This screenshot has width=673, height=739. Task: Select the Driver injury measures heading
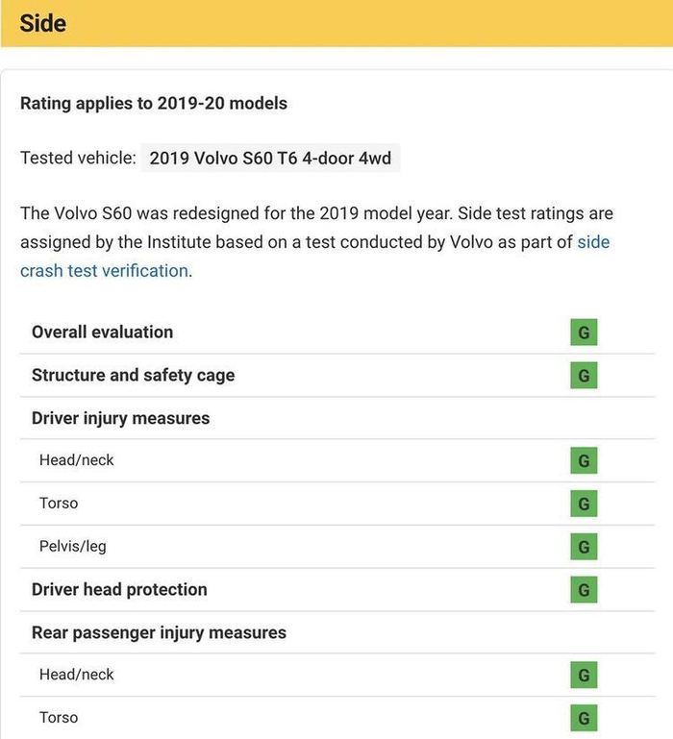point(120,418)
